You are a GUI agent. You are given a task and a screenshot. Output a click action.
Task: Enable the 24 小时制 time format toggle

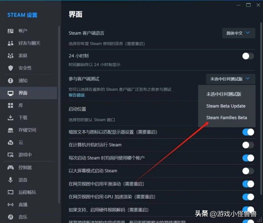(248, 56)
